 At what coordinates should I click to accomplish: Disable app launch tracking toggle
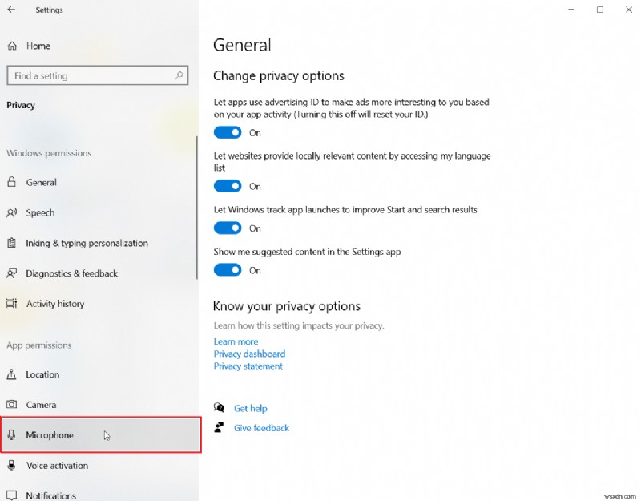click(x=228, y=228)
